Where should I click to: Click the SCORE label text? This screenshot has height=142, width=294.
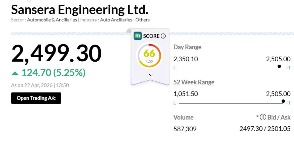(x=151, y=36)
